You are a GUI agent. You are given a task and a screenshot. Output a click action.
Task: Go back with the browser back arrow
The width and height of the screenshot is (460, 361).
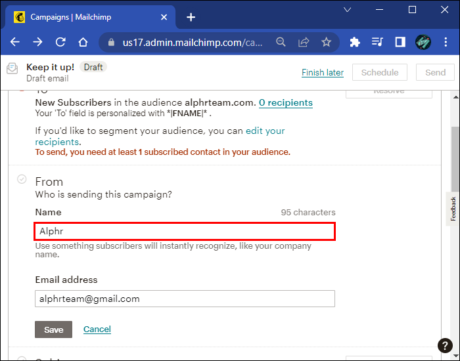[14, 42]
